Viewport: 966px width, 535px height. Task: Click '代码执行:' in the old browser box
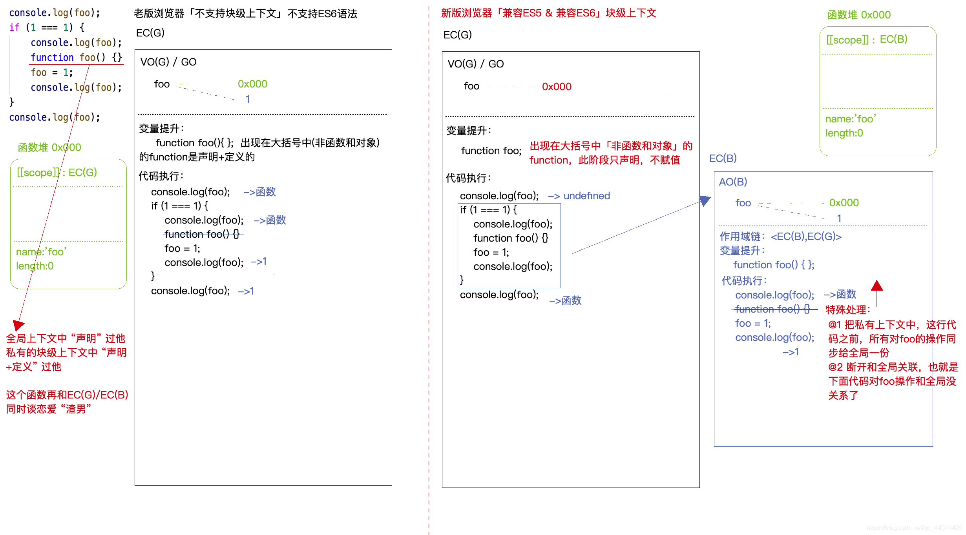161,176
